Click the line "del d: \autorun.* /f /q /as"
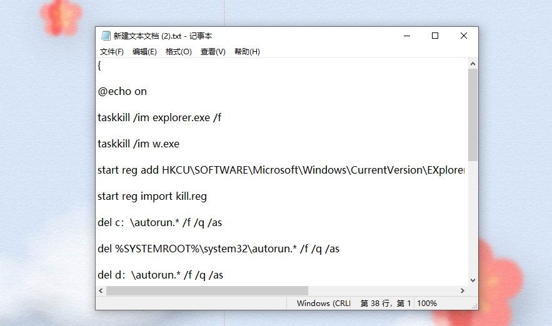The width and height of the screenshot is (552, 326). 161,275
